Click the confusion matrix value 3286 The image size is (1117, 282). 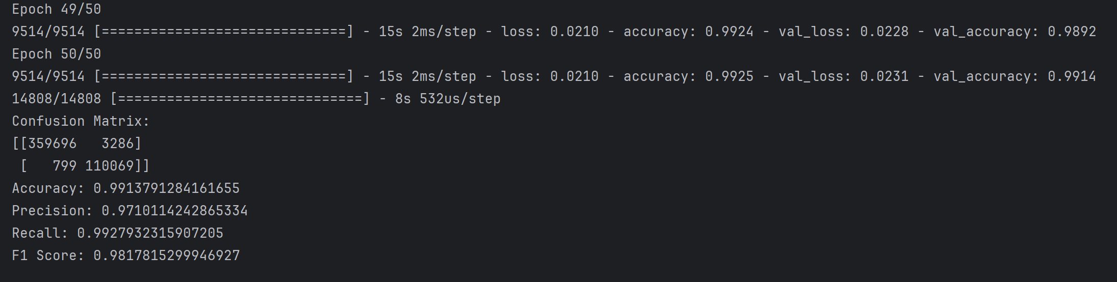point(117,144)
